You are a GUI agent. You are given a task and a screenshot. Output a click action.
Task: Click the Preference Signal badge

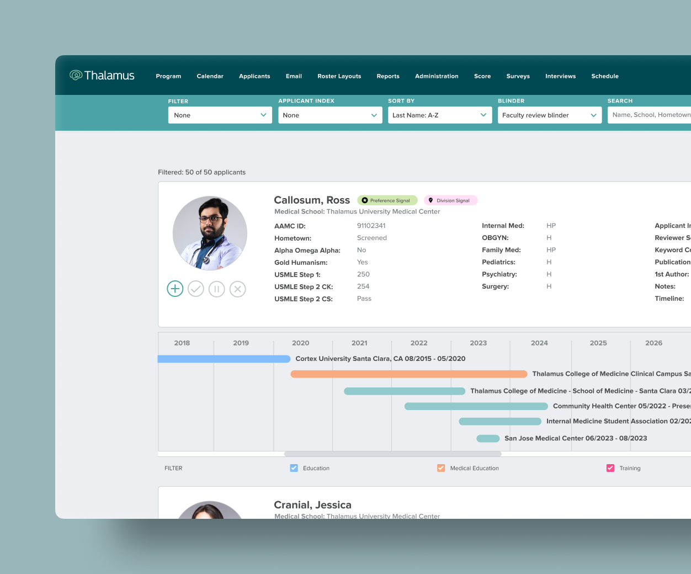[387, 200]
